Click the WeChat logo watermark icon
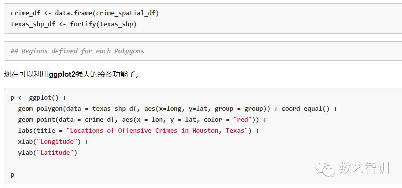402x188 pixels. pos(325,169)
